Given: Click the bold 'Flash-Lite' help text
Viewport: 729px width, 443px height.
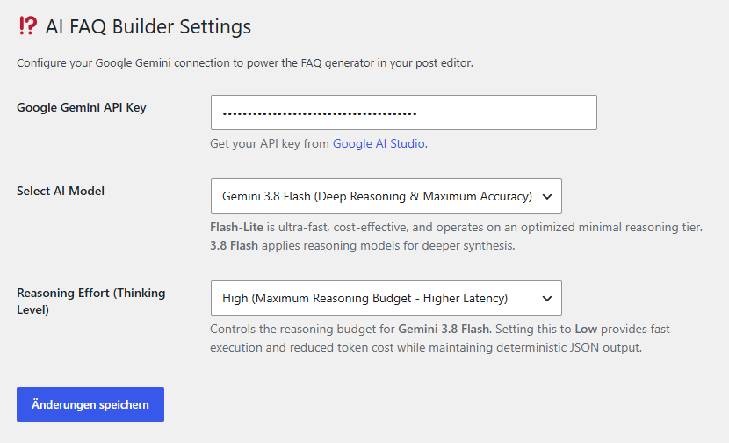Looking at the screenshot, I should [x=236, y=227].
